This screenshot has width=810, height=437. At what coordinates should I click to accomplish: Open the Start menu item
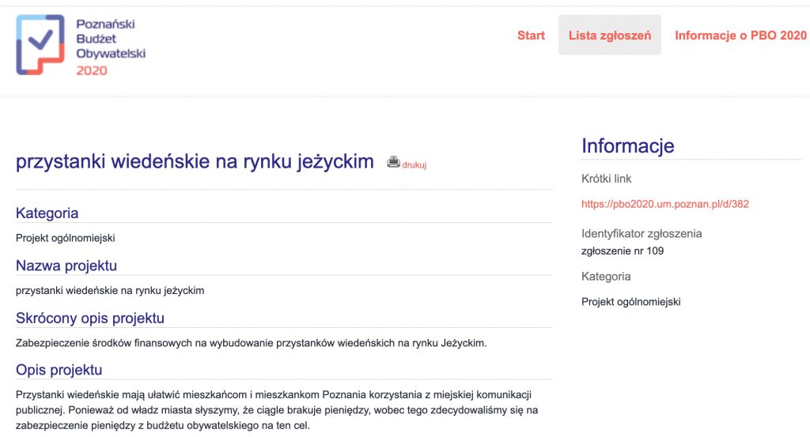pyautogui.click(x=531, y=36)
